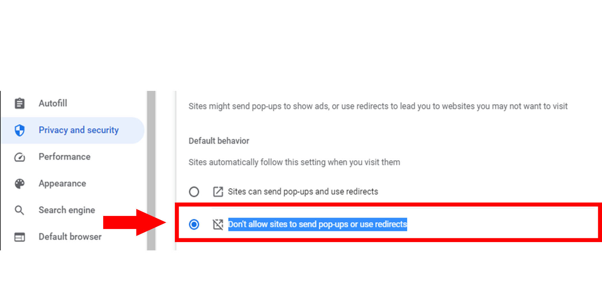Image resolution: width=602 pixels, height=303 pixels.
Task: Select the radio button allowing pop-ups and redirects
Action: [194, 192]
